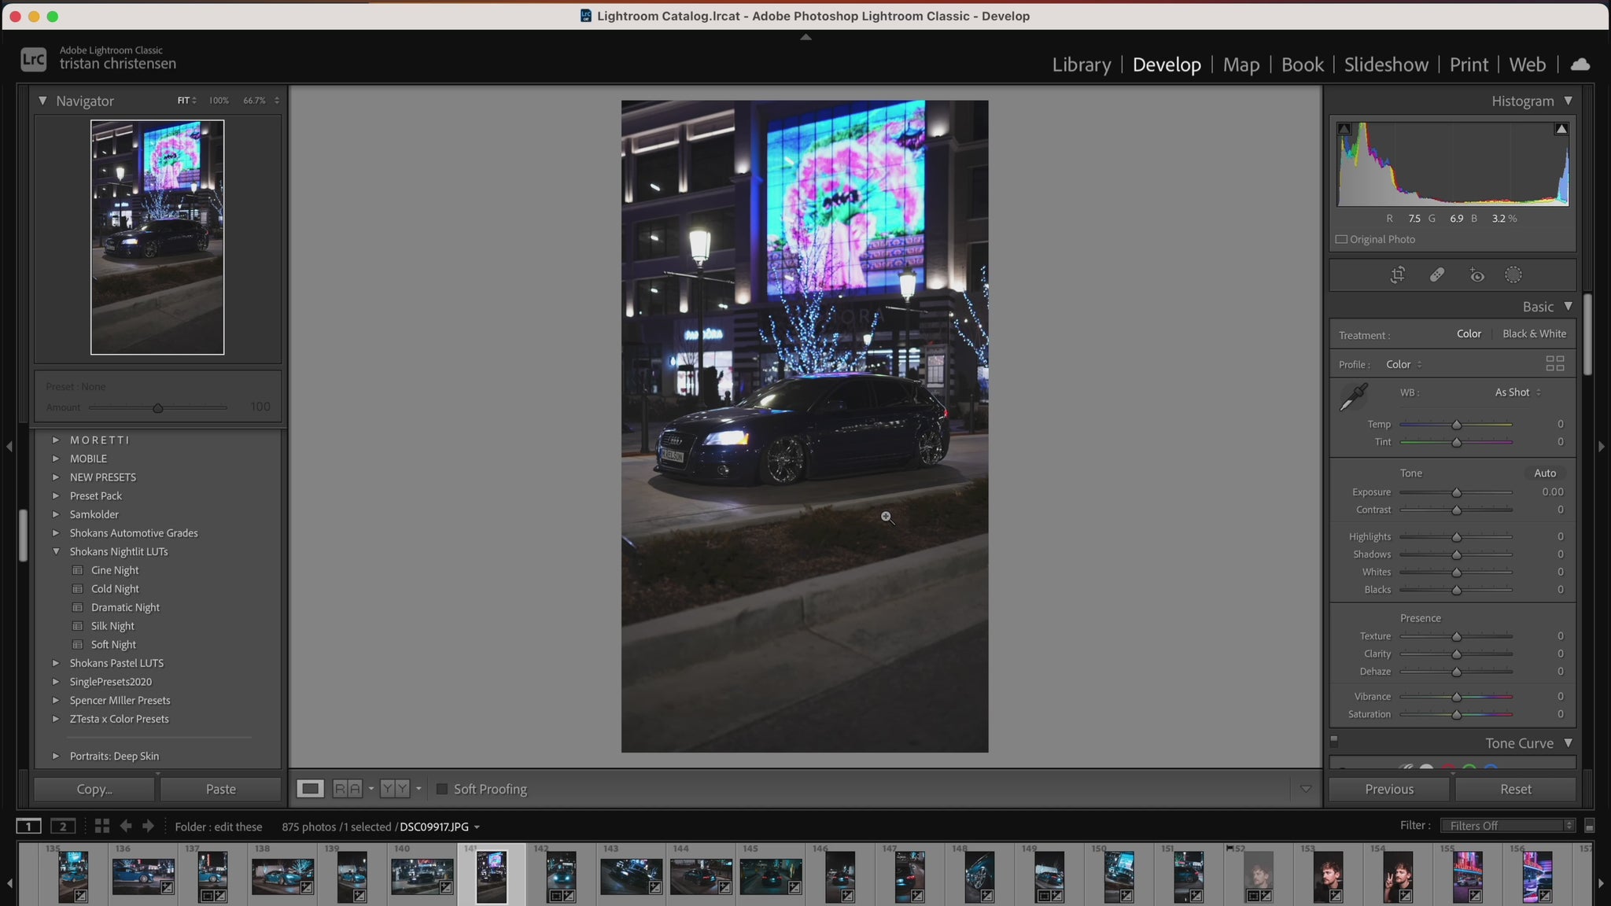This screenshot has width=1611, height=906.
Task: Select filmstrip thumbnail number 142
Action: (x=561, y=875)
